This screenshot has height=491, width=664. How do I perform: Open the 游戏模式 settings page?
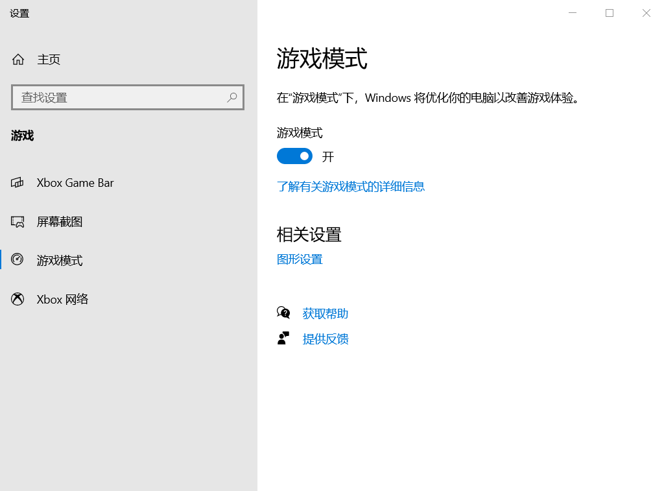point(60,260)
